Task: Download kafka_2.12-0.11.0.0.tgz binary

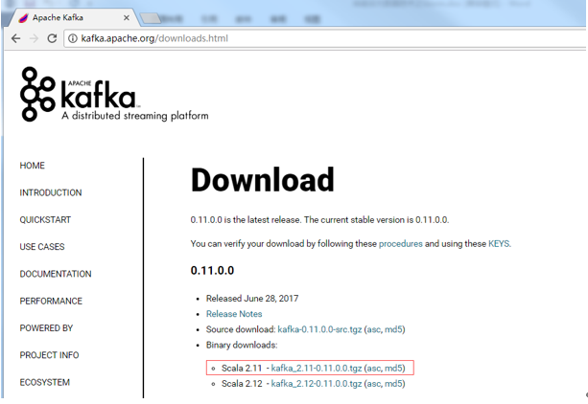Action: [317, 384]
